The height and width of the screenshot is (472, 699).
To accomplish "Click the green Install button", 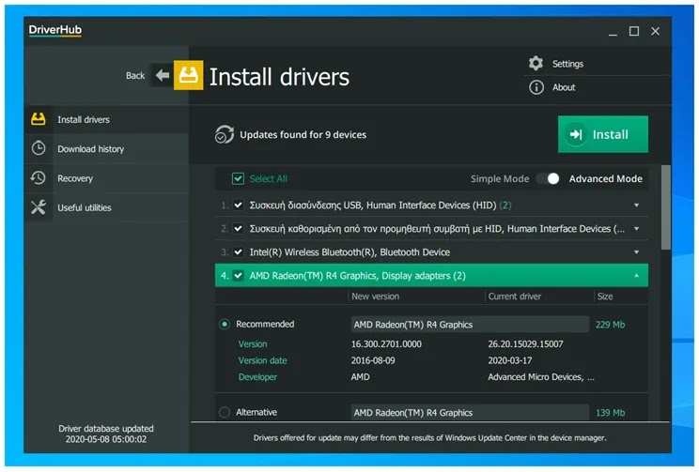I will pyautogui.click(x=603, y=134).
